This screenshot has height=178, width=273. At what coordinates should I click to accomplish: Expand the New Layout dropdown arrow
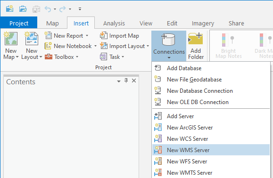[41, 57]
